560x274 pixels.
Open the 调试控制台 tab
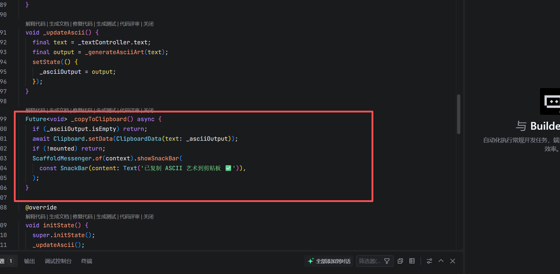[x=58, y=261]
